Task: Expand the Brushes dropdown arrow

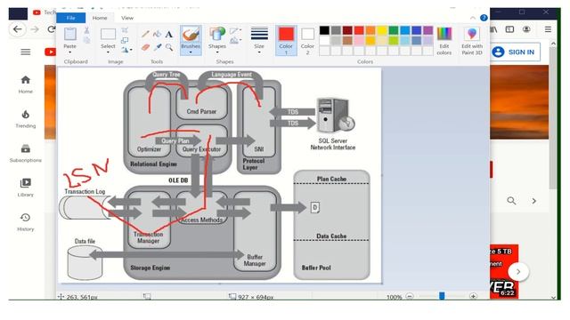Action: pyautogui.click(x=191, y=52)
